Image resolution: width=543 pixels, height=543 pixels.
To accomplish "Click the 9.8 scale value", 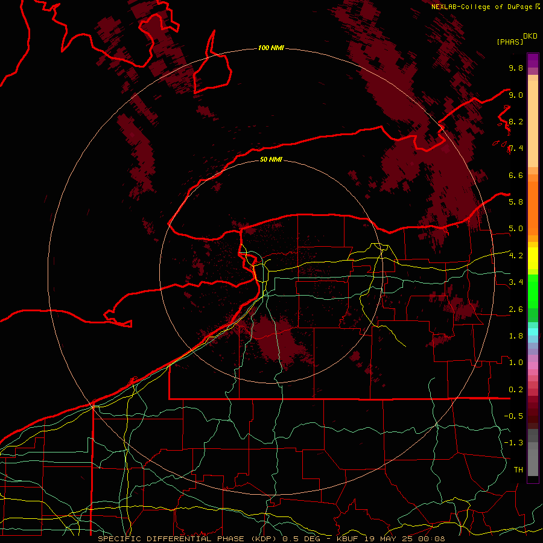I will coord(516,68).
